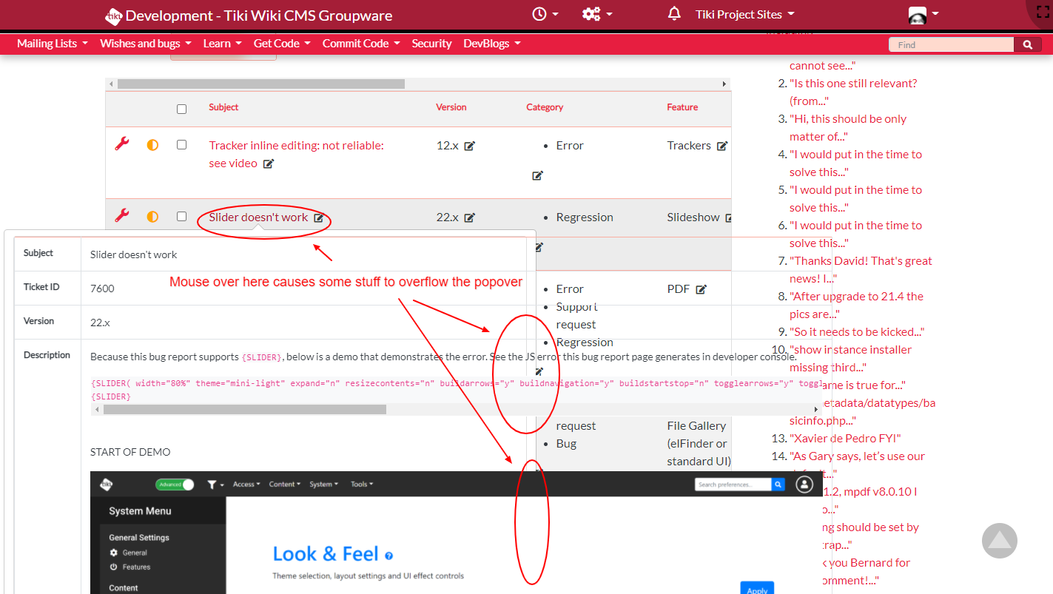Click the magnifier search button beside Find

pos(1027,45)
